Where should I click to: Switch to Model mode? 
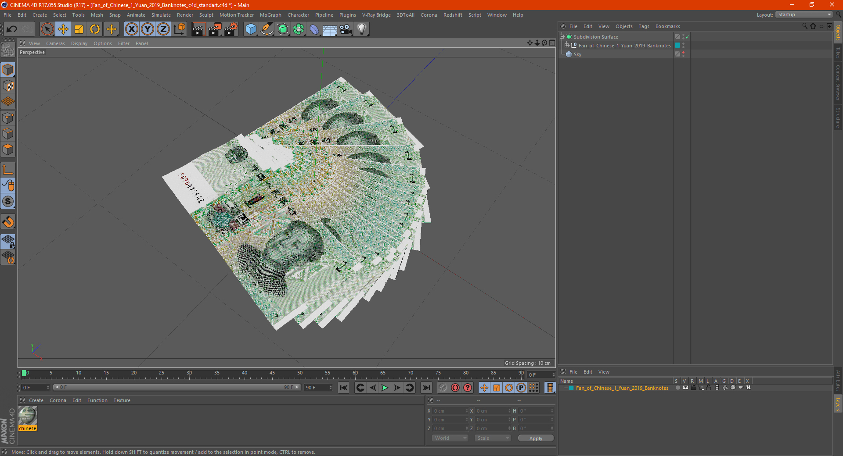point(8,70)
